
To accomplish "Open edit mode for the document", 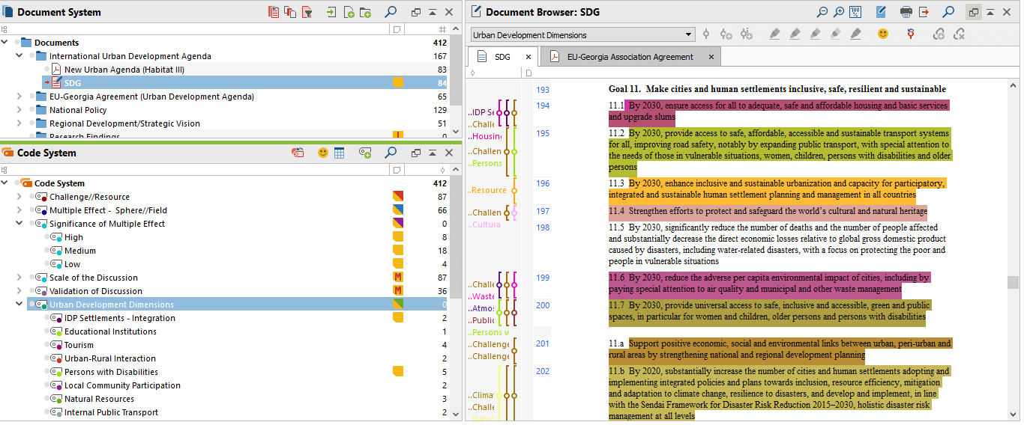I will pos(881,12).
